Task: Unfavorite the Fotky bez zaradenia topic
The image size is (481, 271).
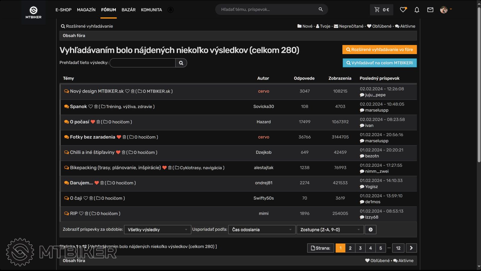Action: 119,137
